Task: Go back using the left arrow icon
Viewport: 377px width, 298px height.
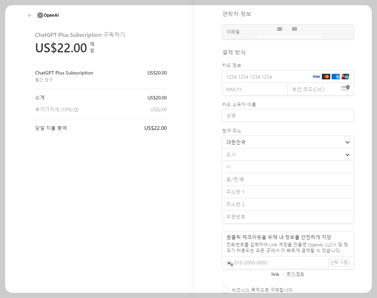Action: tap(30, 15)
